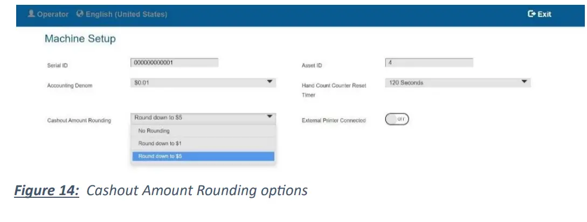Focus the Asset ID input field
Screen dimensions: 587x222
click(x=429, y=62)
